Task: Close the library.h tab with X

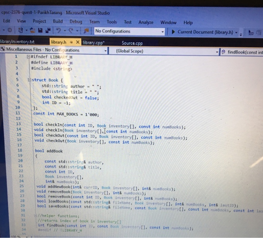Action: [x=77, y=42]
